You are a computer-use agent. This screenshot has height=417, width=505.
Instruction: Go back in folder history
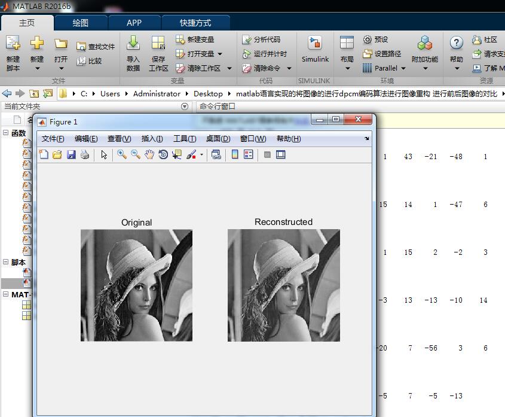(x=7, y=93)
